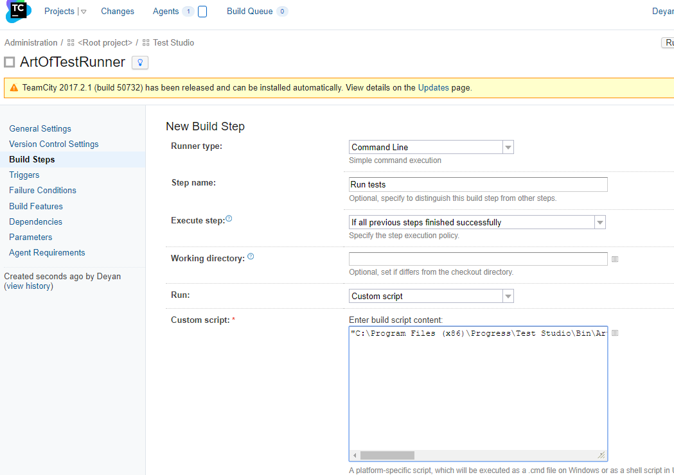
Task: Open Build Features settings
Action: tap(36, 207)
